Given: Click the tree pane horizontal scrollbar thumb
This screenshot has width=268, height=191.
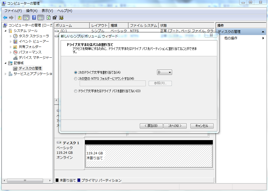Looking at the screenshot, I should [x=25, y=180].
